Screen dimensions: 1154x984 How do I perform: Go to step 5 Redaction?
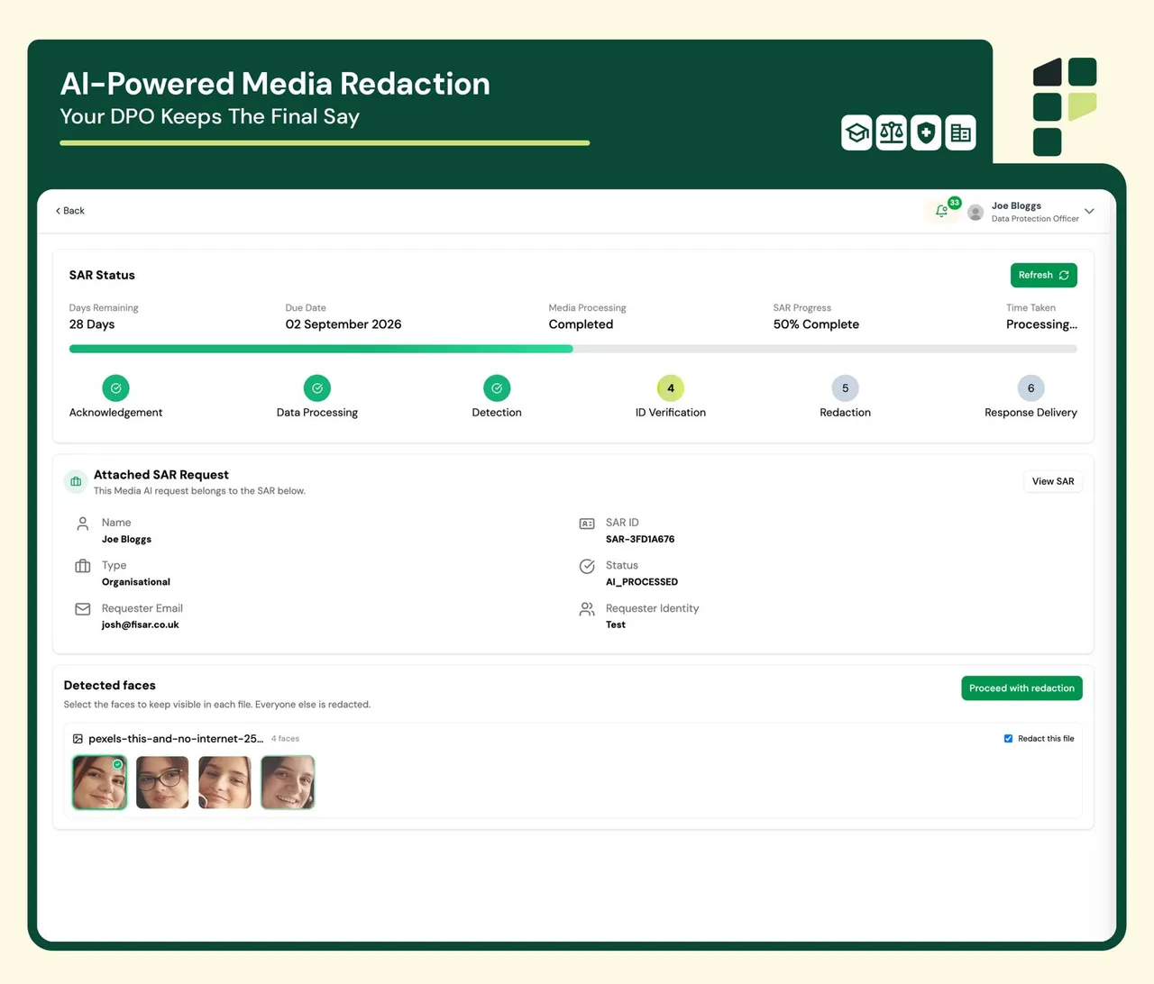point(846,388)
